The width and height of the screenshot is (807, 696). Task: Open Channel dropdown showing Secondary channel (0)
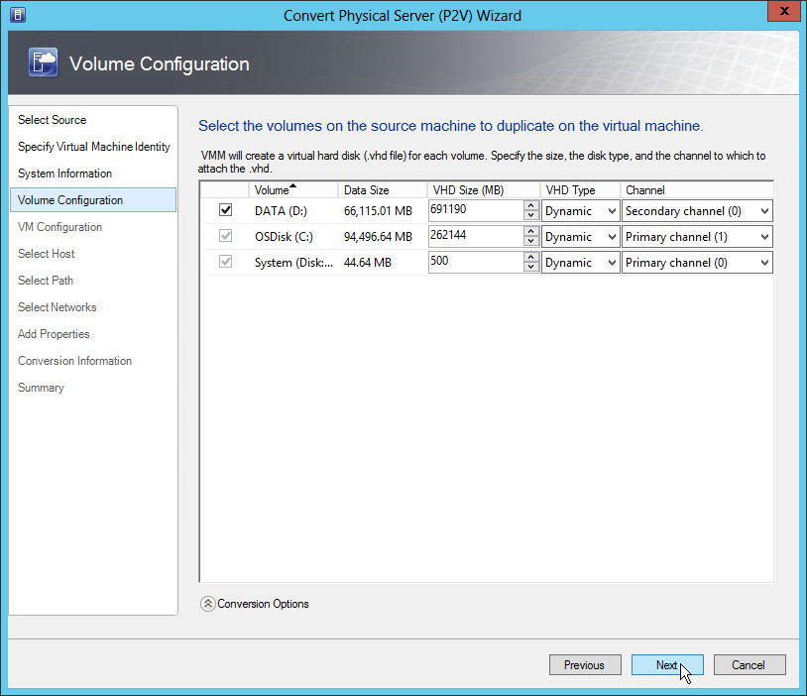coord(697,210)
